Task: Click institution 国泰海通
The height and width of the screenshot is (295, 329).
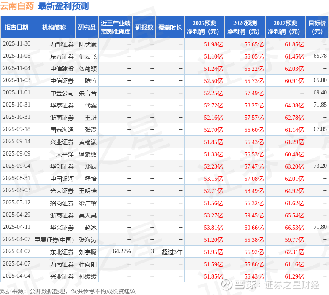Action: click(62, 130)
